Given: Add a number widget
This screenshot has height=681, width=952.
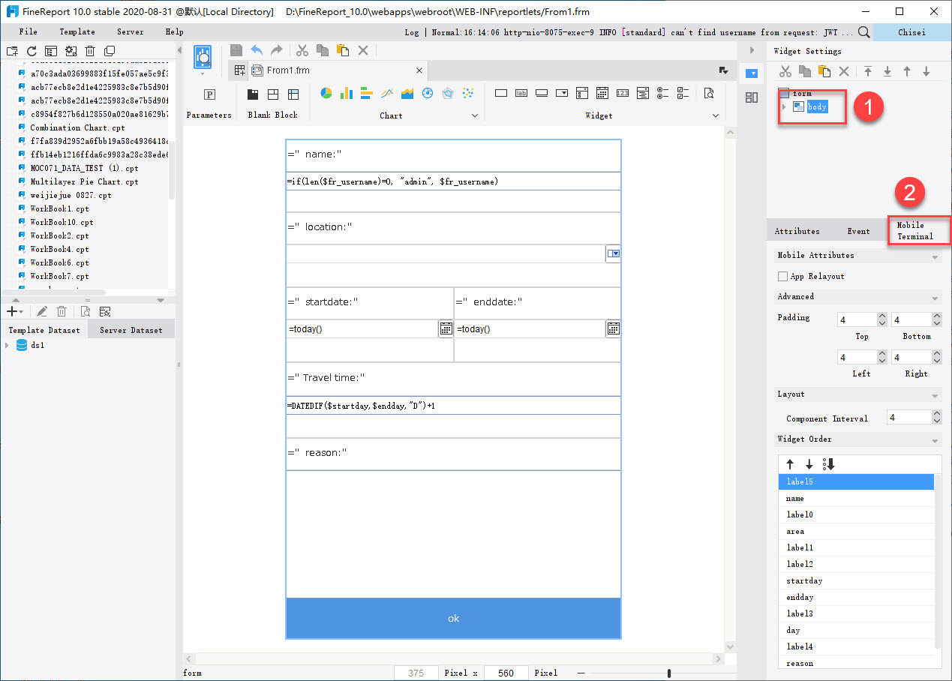Looking at the screenshot, I should 622,93.
